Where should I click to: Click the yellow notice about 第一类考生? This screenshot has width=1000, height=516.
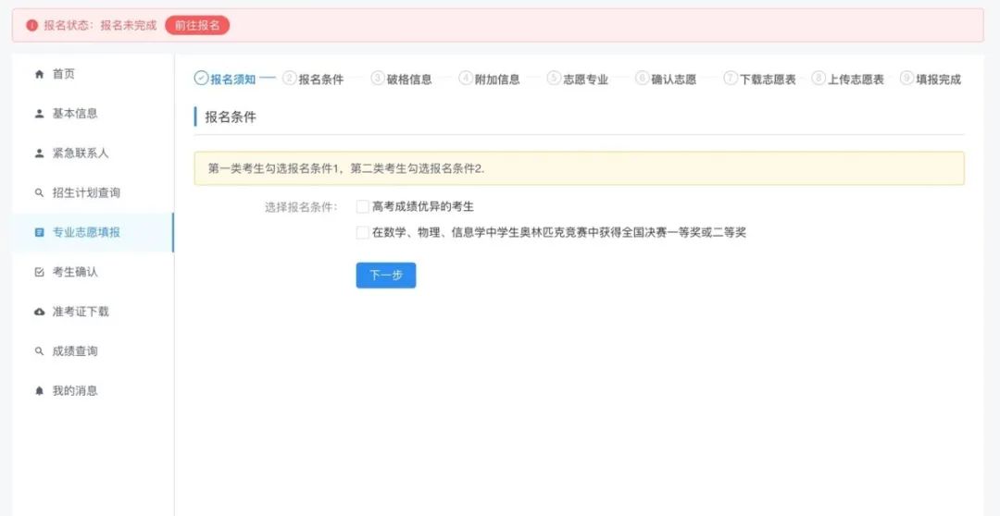(x=579, y=168)
